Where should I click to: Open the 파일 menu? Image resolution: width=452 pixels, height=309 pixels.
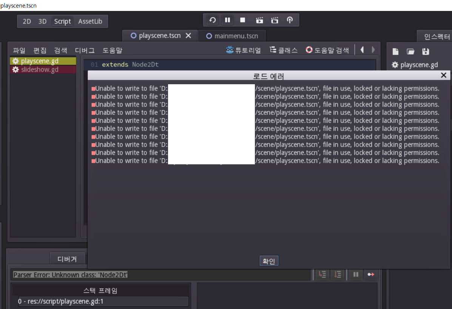tap(19, 51)
